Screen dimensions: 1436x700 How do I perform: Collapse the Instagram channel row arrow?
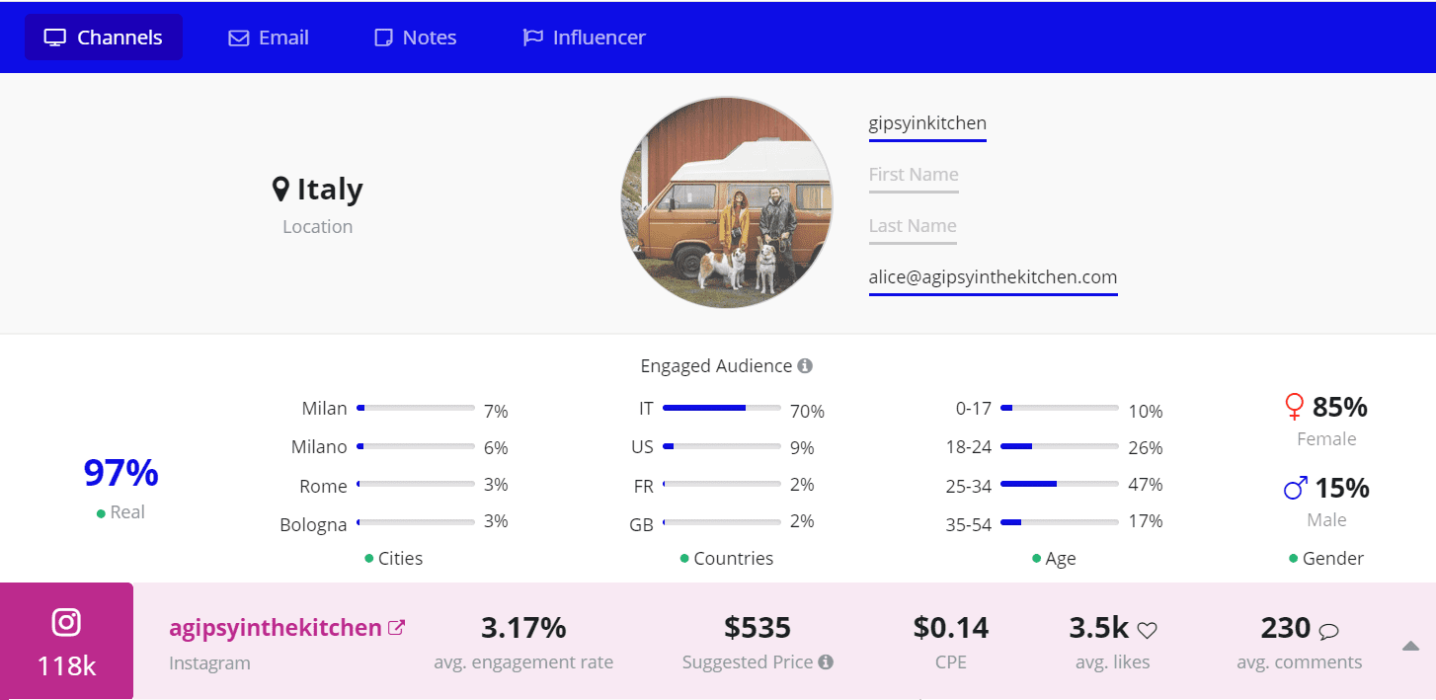point(1410,646)
